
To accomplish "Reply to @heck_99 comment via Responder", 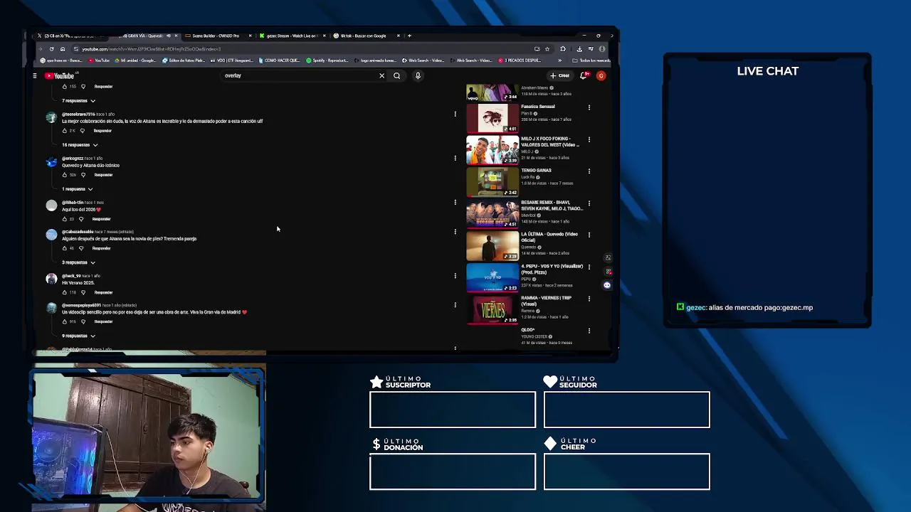I will click(103, 292).
